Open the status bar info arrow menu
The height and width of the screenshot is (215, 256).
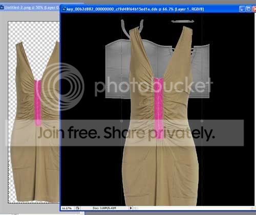click(131, 208)
